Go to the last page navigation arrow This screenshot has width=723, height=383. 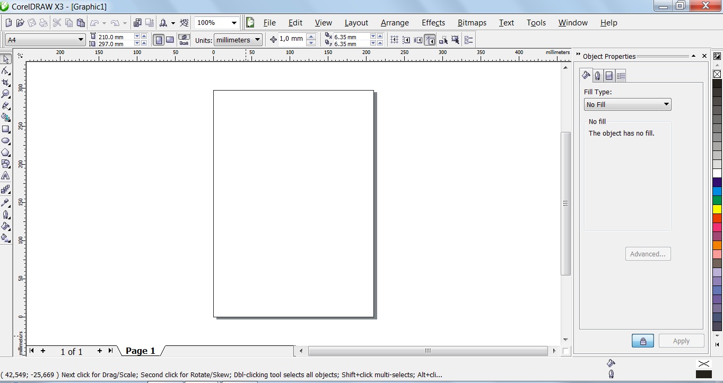click(x=110, y=351)
